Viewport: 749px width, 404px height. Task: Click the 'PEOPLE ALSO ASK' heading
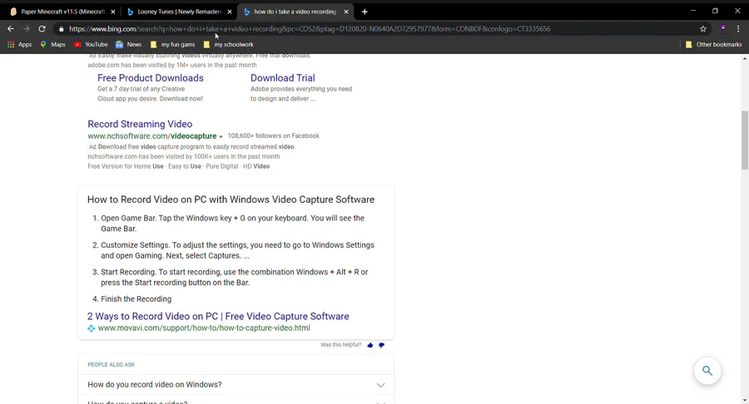click(x=112, y=364)
